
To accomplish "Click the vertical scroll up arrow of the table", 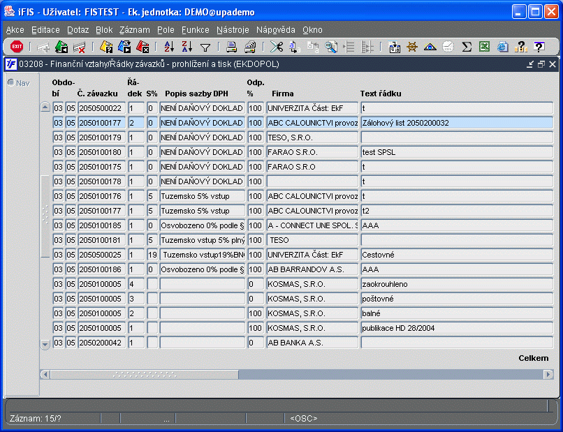I will pos(45,107).
